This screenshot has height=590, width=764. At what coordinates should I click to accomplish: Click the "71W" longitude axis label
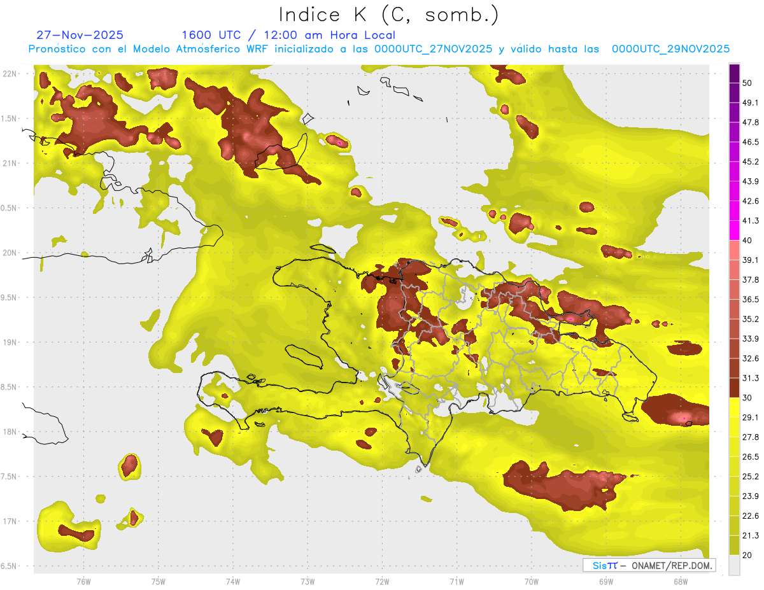pos(456,581)
